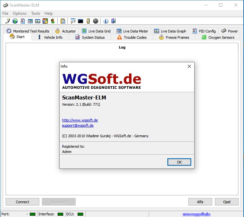Click the ScanMaster-ELM title bar chip icon
The width and height of the screenshot is (244, 217).
tap(6, 5)
